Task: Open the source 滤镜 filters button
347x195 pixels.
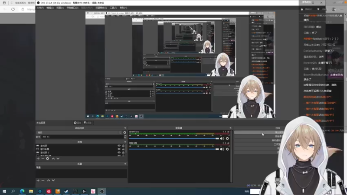Action: (x=88, y=123)
